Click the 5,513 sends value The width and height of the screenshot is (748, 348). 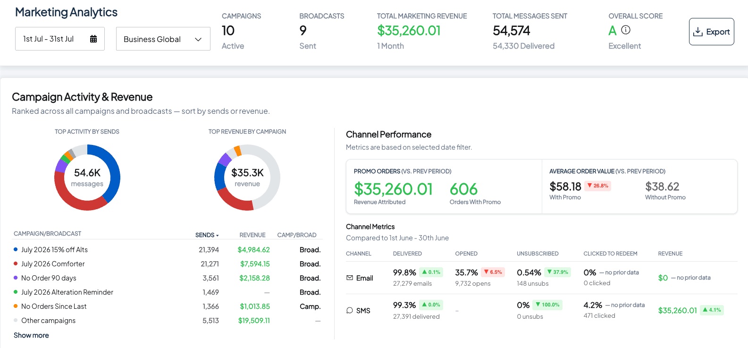point(211,321)
